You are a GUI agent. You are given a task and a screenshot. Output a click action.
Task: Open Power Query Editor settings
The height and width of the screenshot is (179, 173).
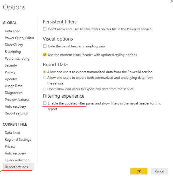[x=19, y=38]
